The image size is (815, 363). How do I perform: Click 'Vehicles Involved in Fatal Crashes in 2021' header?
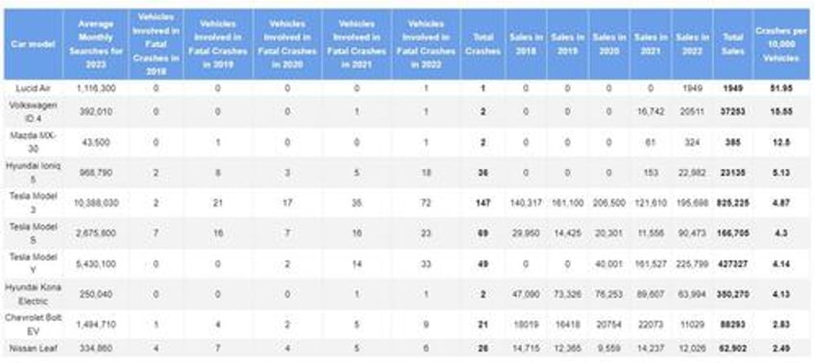tap(357, 45)
